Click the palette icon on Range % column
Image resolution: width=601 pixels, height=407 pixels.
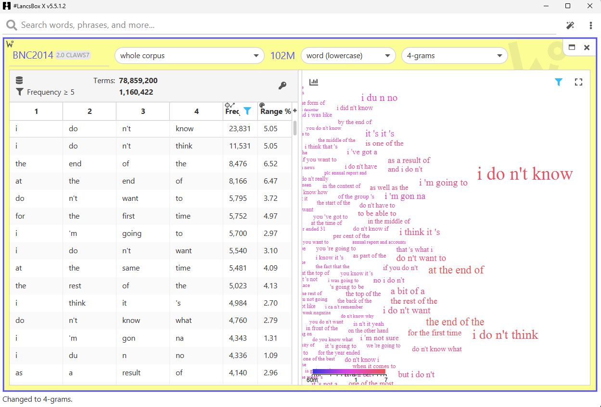point(262,105)
